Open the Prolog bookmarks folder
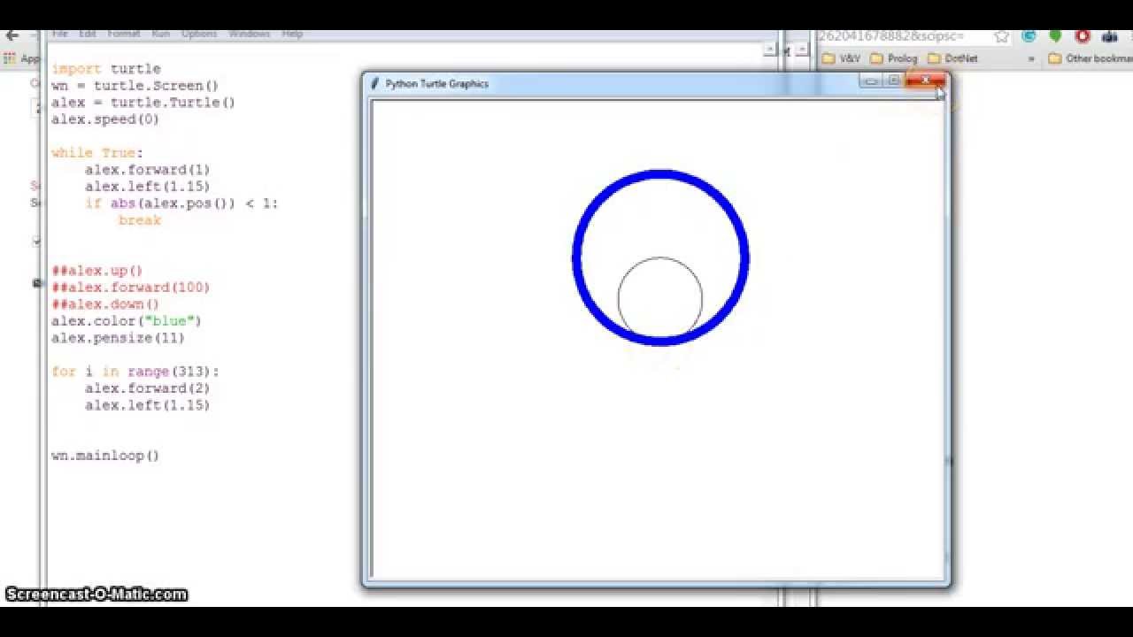The width and height of the screenshot is (1133, 637). coord(894,58)
